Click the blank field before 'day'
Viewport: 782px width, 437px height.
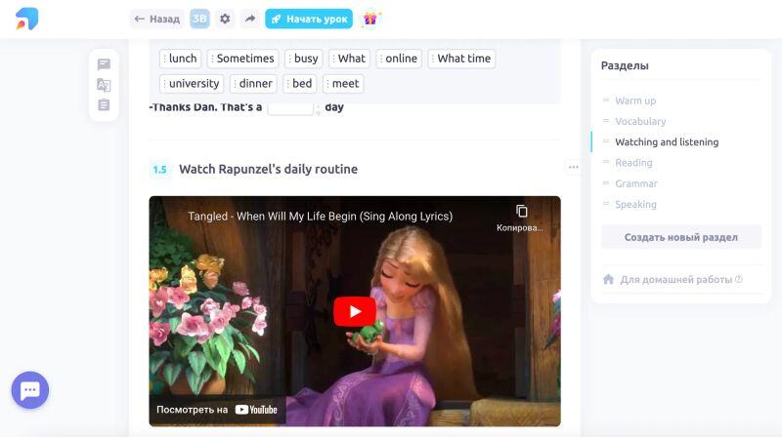tap(290, 107)
